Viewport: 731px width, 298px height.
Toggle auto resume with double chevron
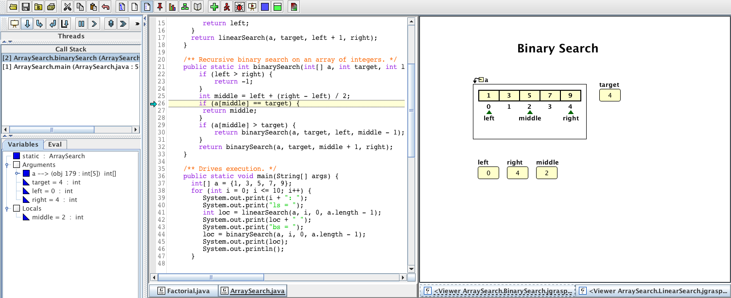pyautogui.click(x=123, y=23)
